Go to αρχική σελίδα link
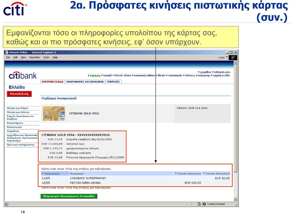This screenshot has height=214, width=292. pos(221,76)
